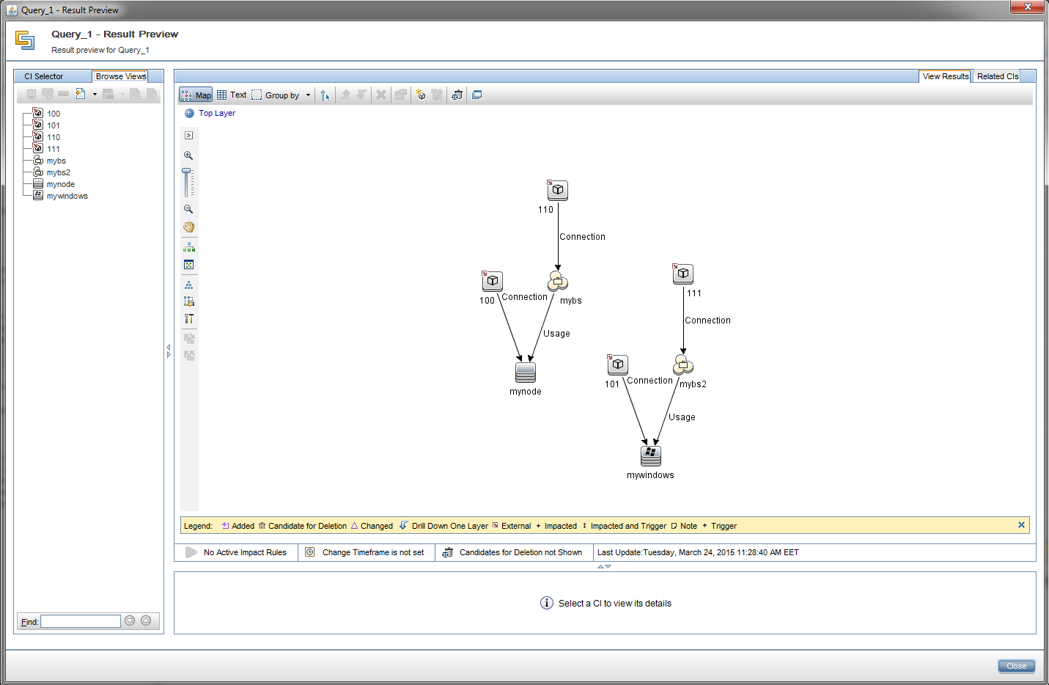Expand the vertical map toolbar
This screenshot has height=685, width=1049.
pos(188,136)
